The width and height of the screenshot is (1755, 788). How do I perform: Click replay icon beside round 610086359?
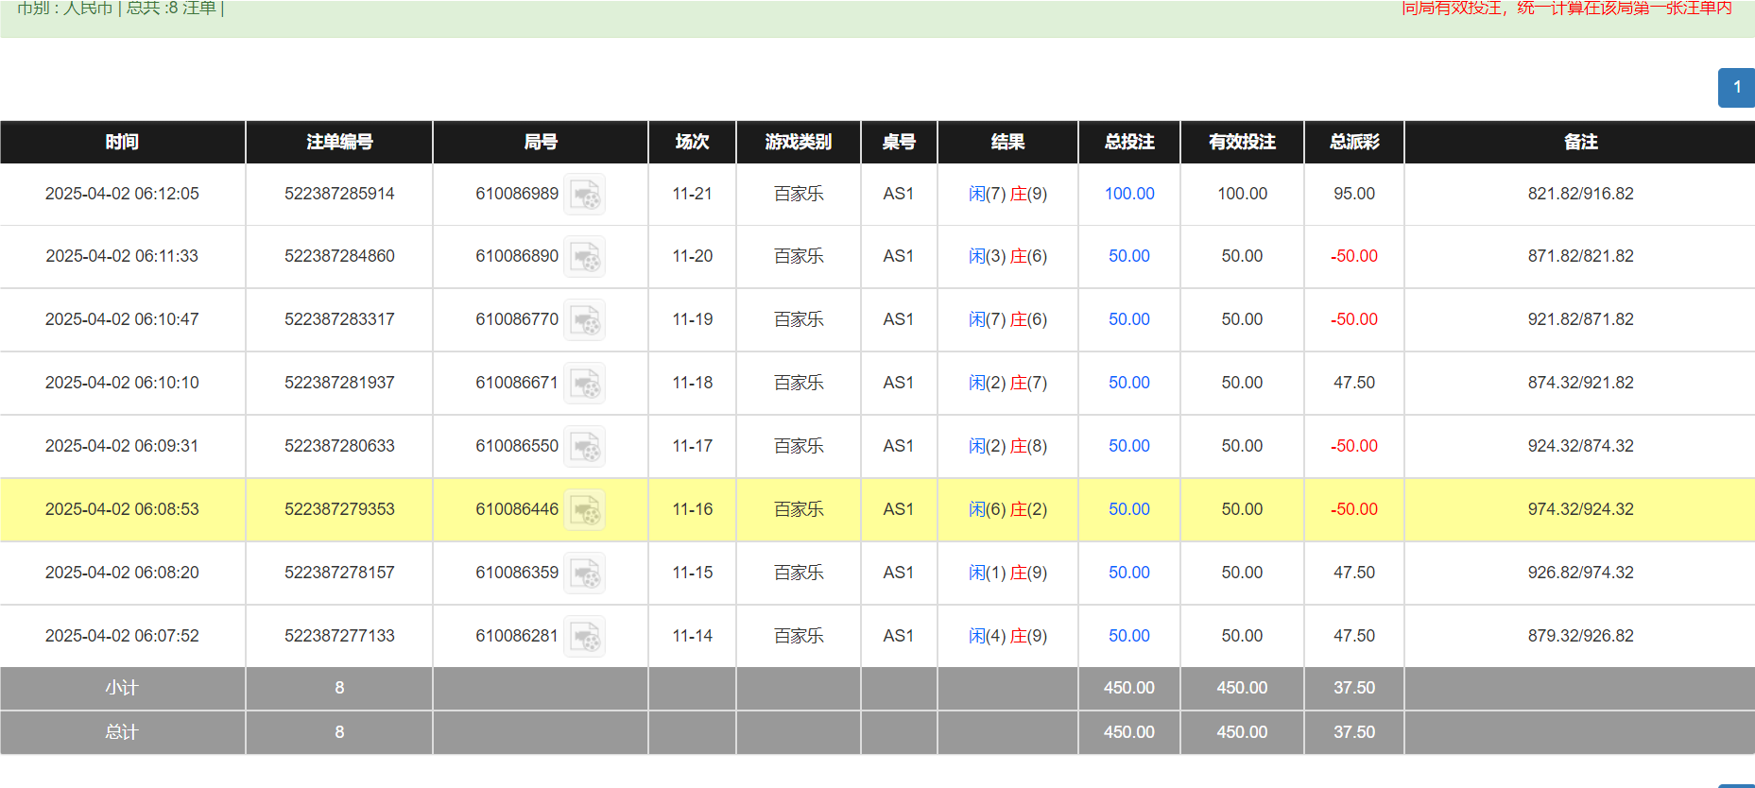click(x=584, y=574)
